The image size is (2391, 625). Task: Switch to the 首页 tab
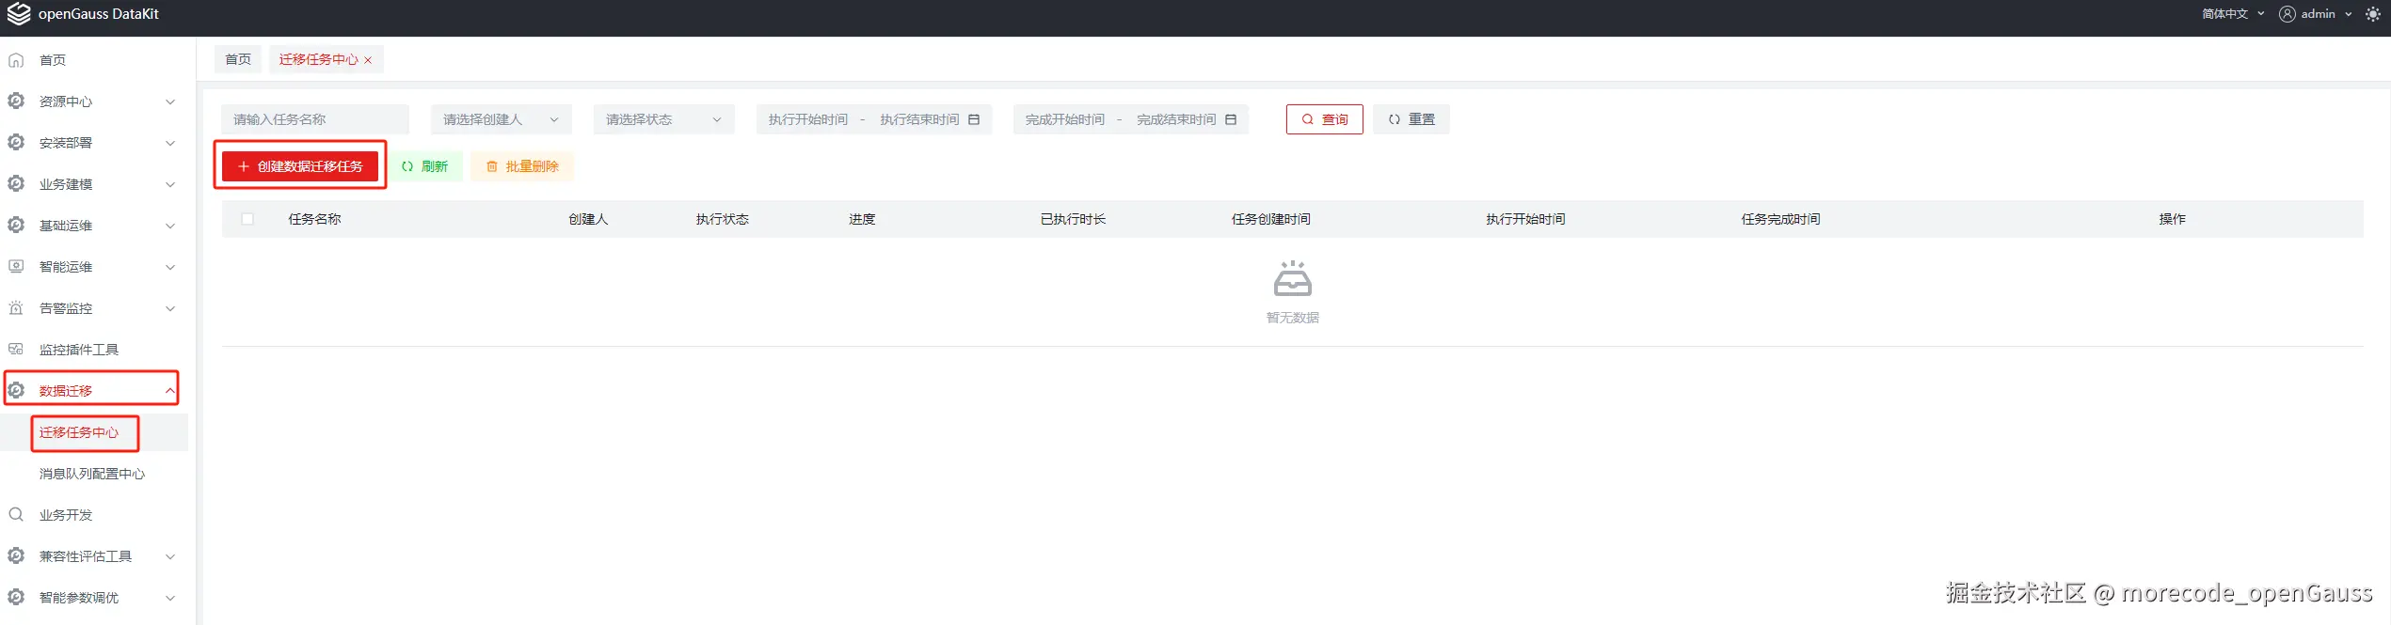[238, 59]
